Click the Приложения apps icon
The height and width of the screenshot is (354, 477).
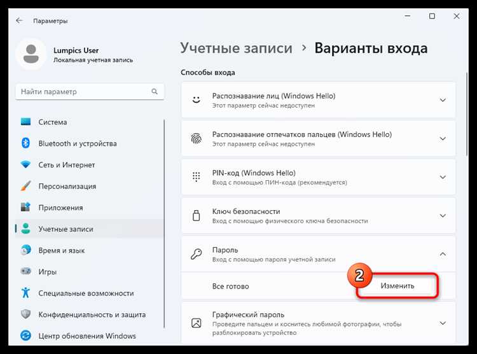[25, 207]
